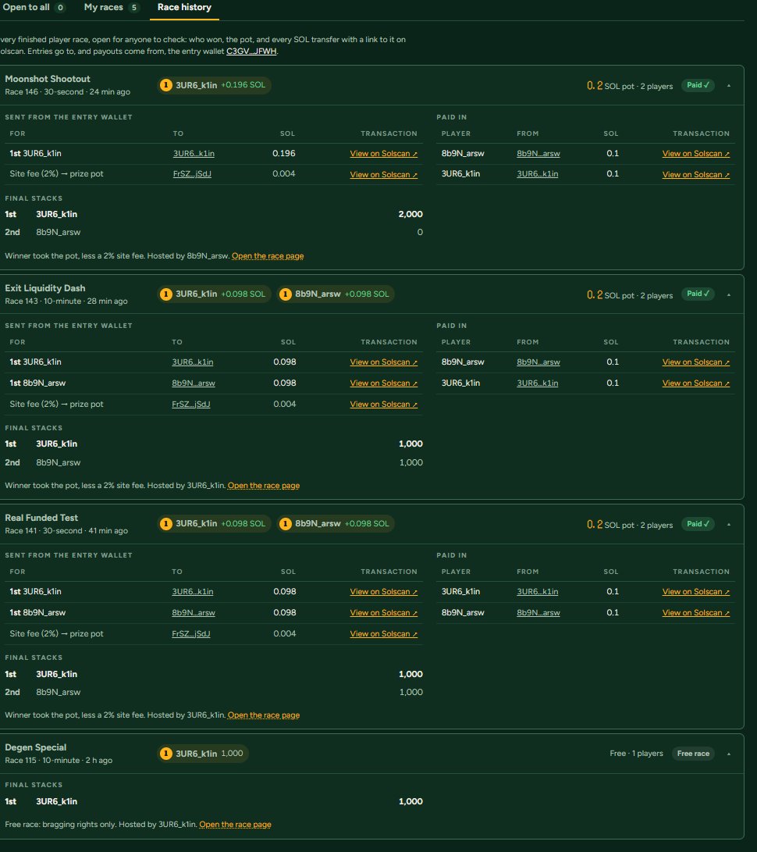Image resolution: width=757 pixels, height=852 pixels.
Task: Click Exit Liquidity Dash 3UR6_k1in gold coin icon
Action: [166, 294]
